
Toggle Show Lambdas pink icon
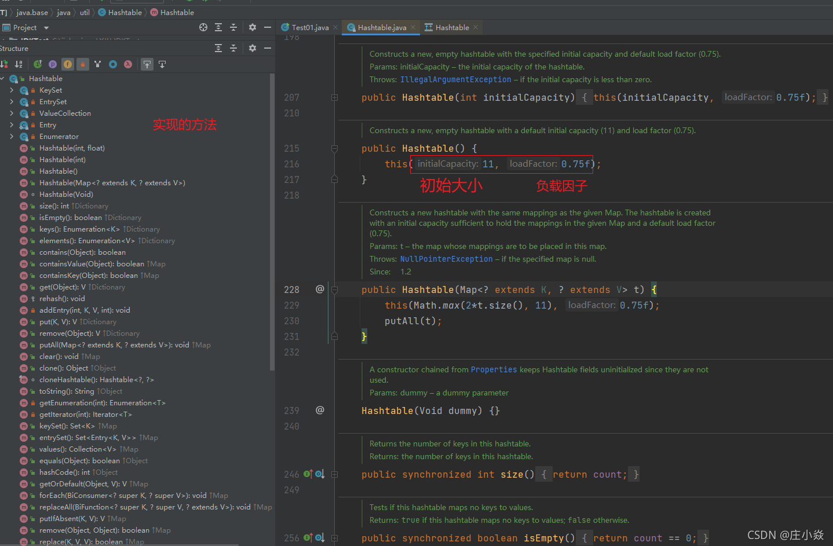coord(128,64)
